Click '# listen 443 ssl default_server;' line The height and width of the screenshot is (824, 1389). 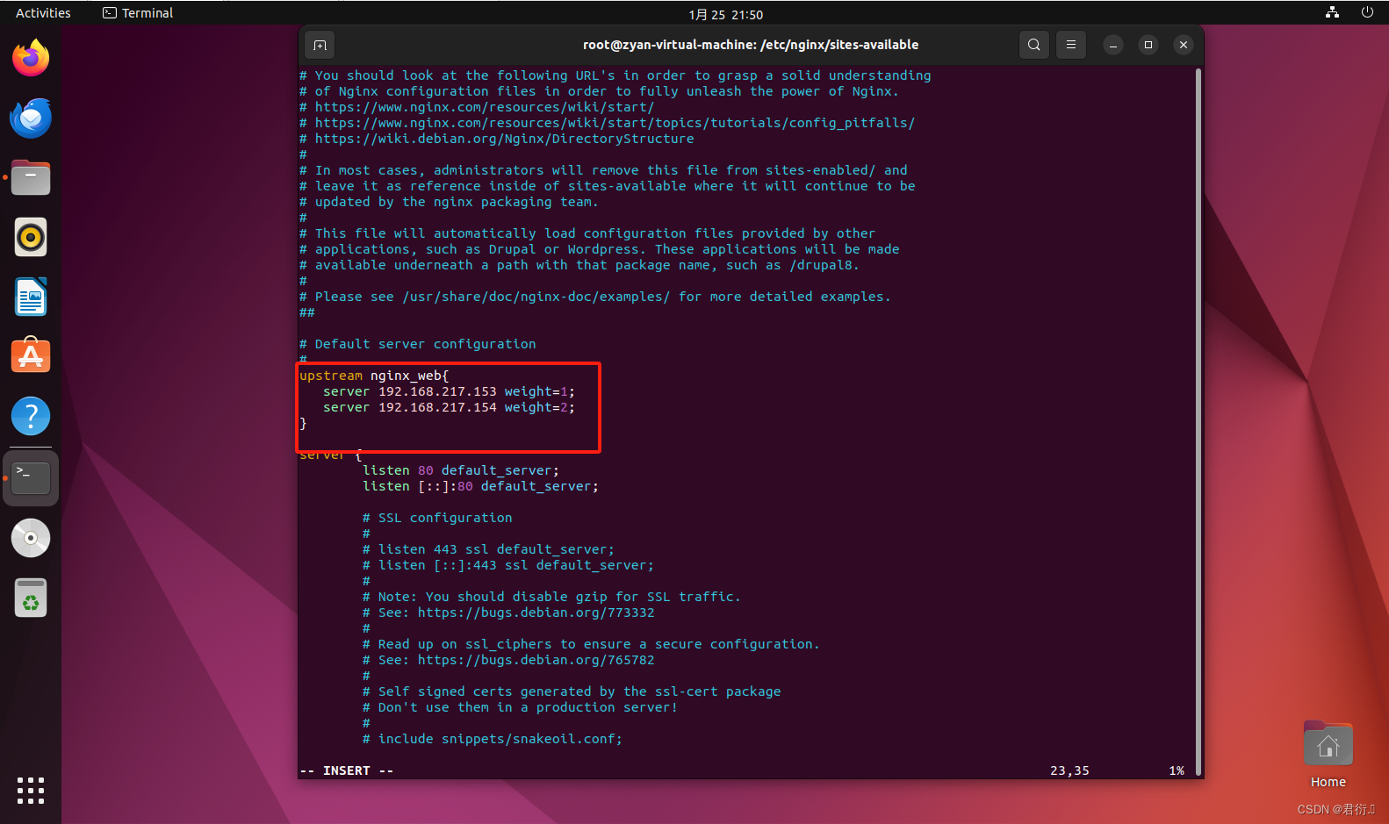tap(488, 549)
